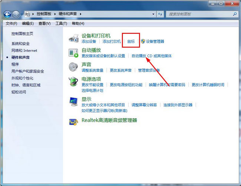This screenshot has height=186, width=241.
Task: Open the 显示 heading
Action: click(x=86, y=99)
